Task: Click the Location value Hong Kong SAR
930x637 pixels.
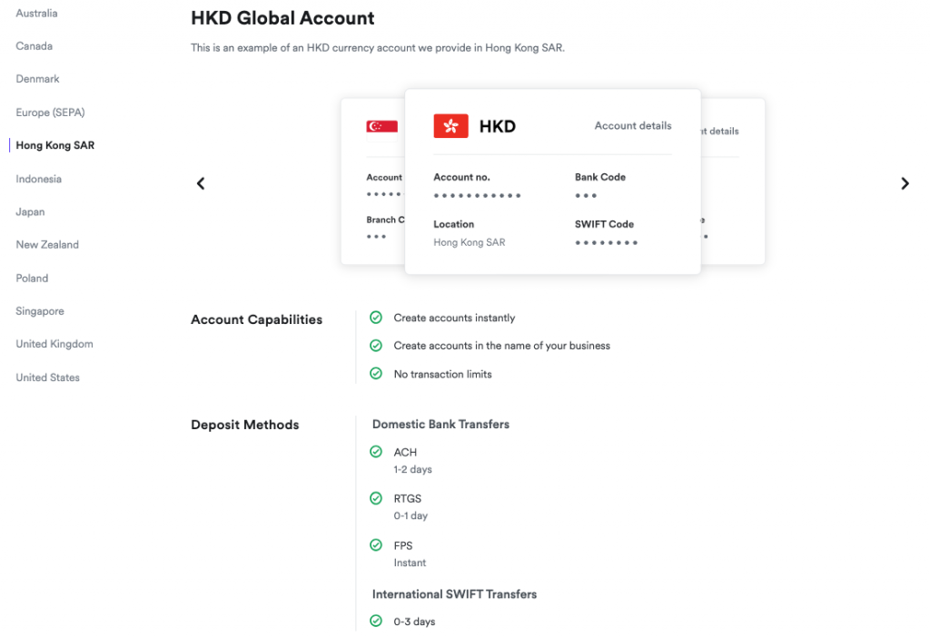Action: [470, 242]
